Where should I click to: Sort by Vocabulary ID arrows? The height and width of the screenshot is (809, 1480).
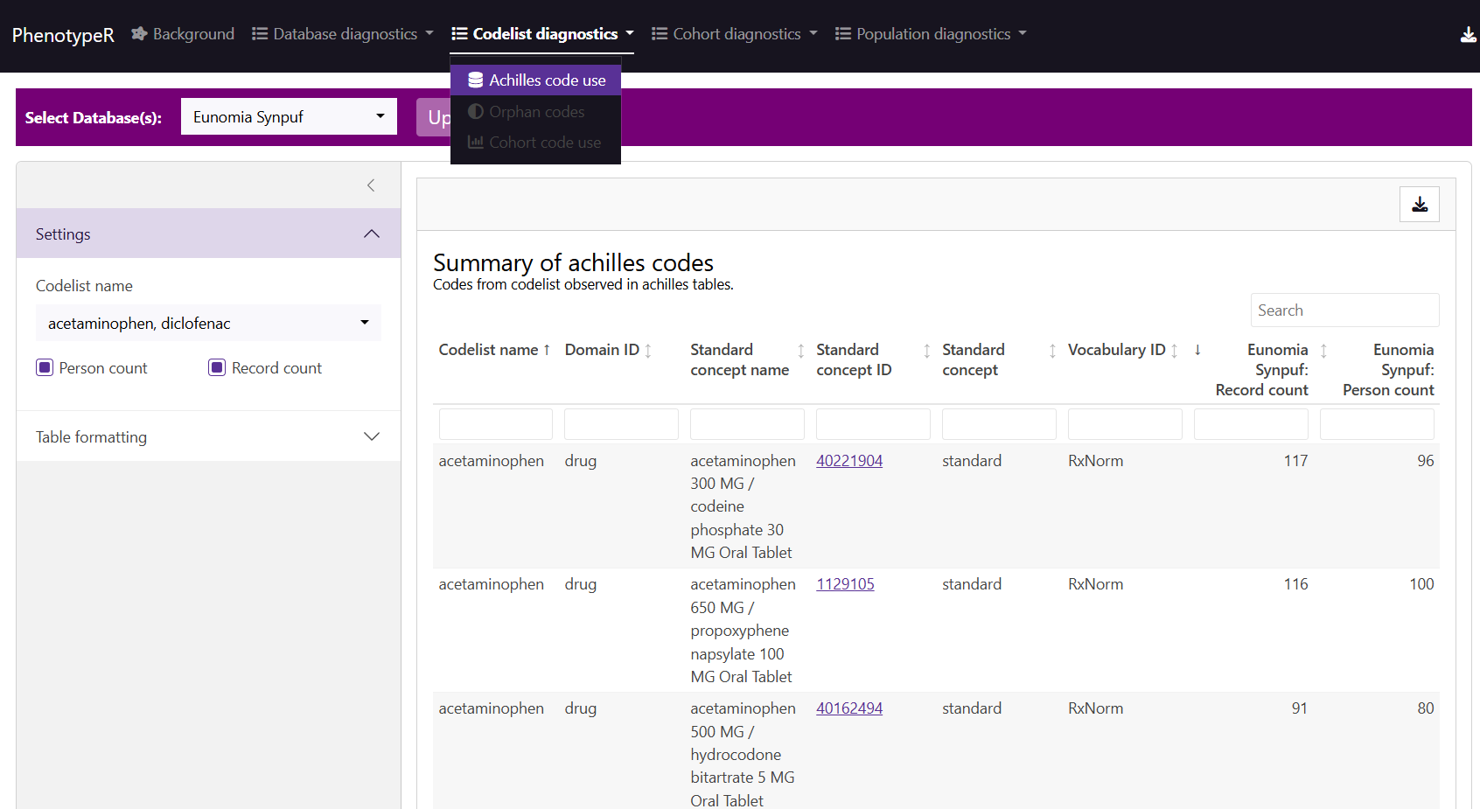coord(1174,351)
